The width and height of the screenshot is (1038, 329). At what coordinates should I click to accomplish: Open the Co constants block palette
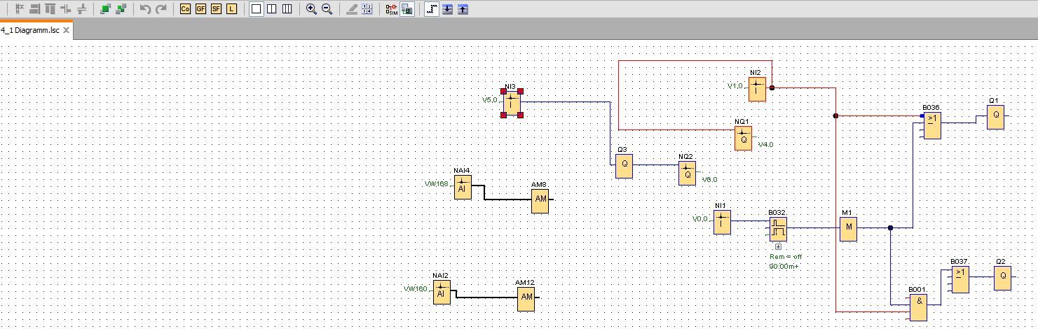pos(186,9)
